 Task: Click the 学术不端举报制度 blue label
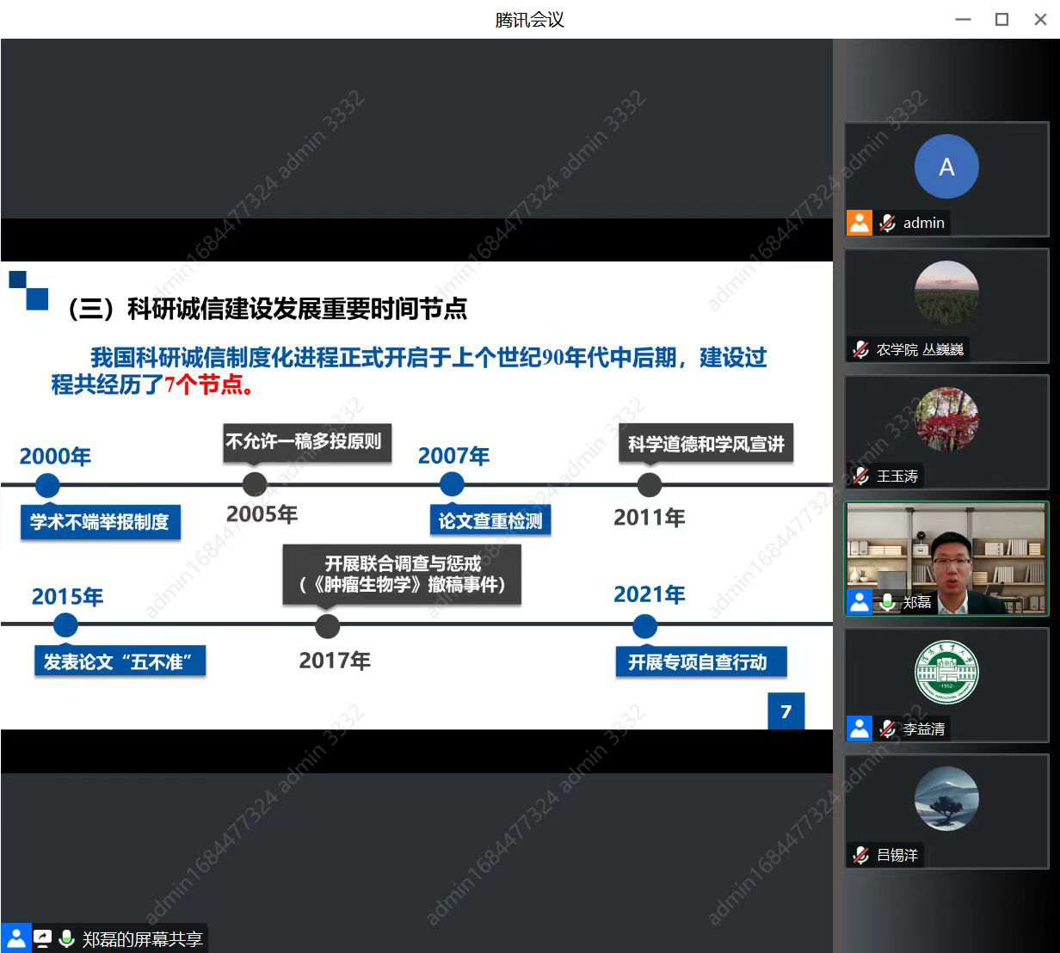[100, 522]
